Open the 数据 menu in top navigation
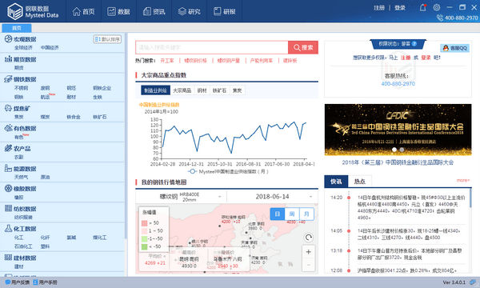The height and width of the screenshot is (288, 480). point(118,12)
